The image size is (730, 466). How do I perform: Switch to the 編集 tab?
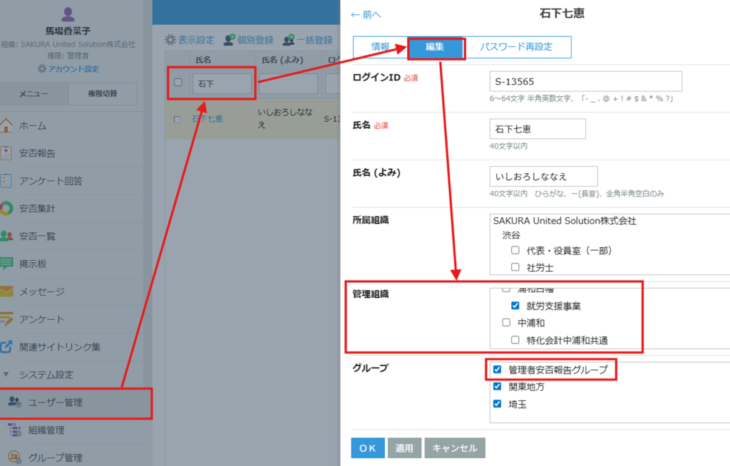(435, 47)
